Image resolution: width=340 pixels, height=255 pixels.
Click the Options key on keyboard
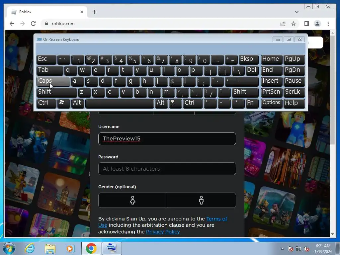point(272,103)
